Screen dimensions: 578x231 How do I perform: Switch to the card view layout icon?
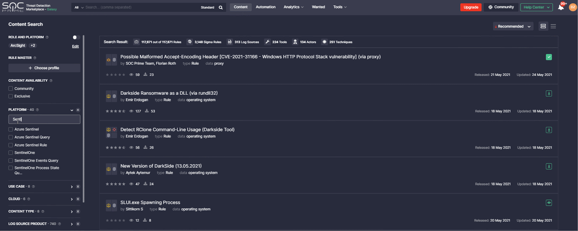pyautogui.click(x=543, y=26)
